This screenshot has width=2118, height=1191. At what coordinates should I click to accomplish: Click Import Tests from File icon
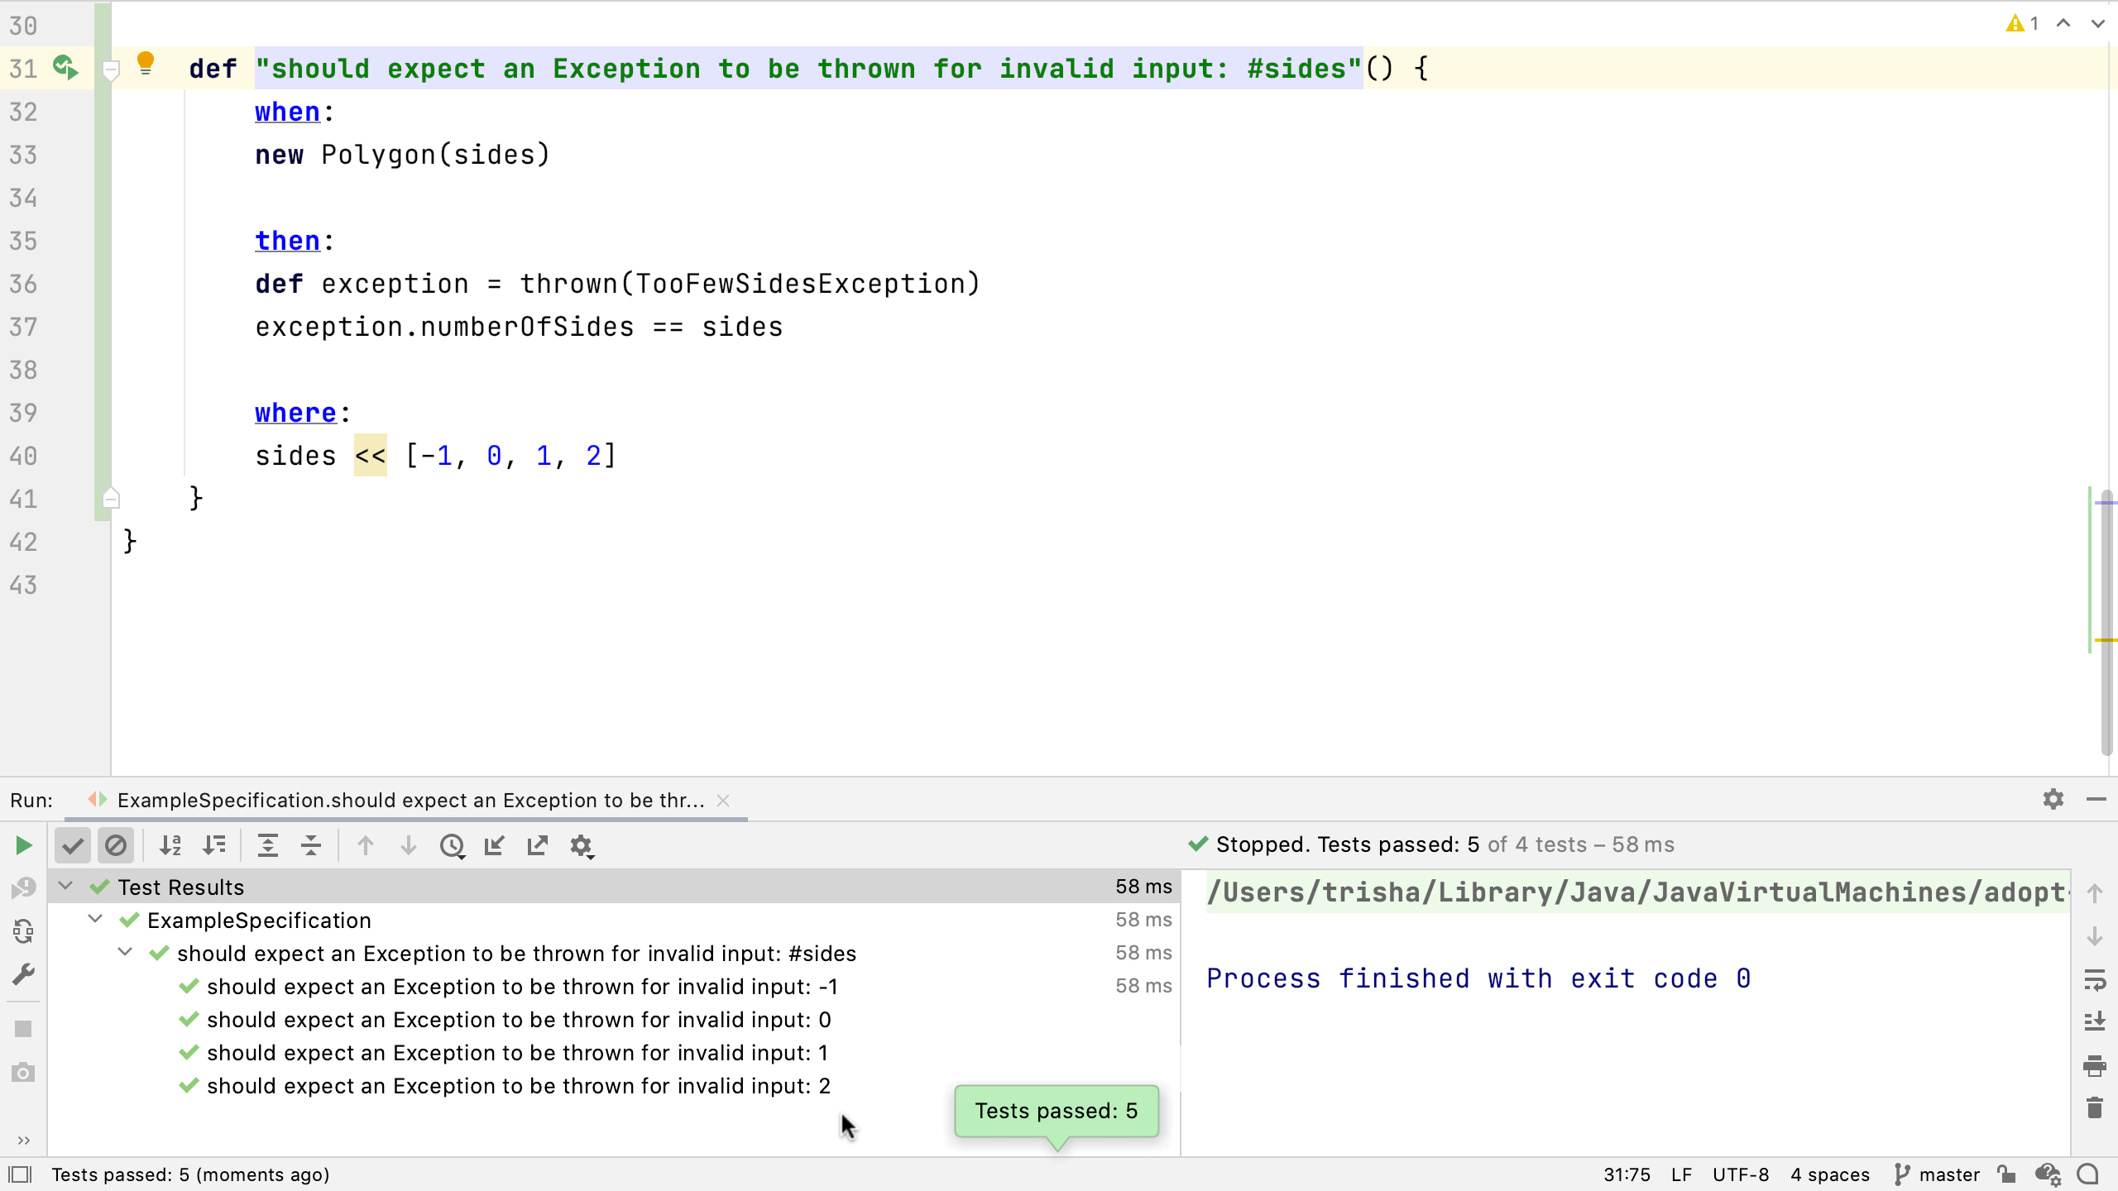pyautogui.click(x=495, y=845)
